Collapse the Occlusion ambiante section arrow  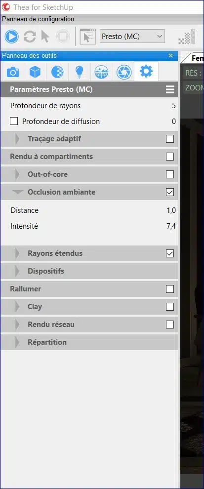tap(18, 192)
